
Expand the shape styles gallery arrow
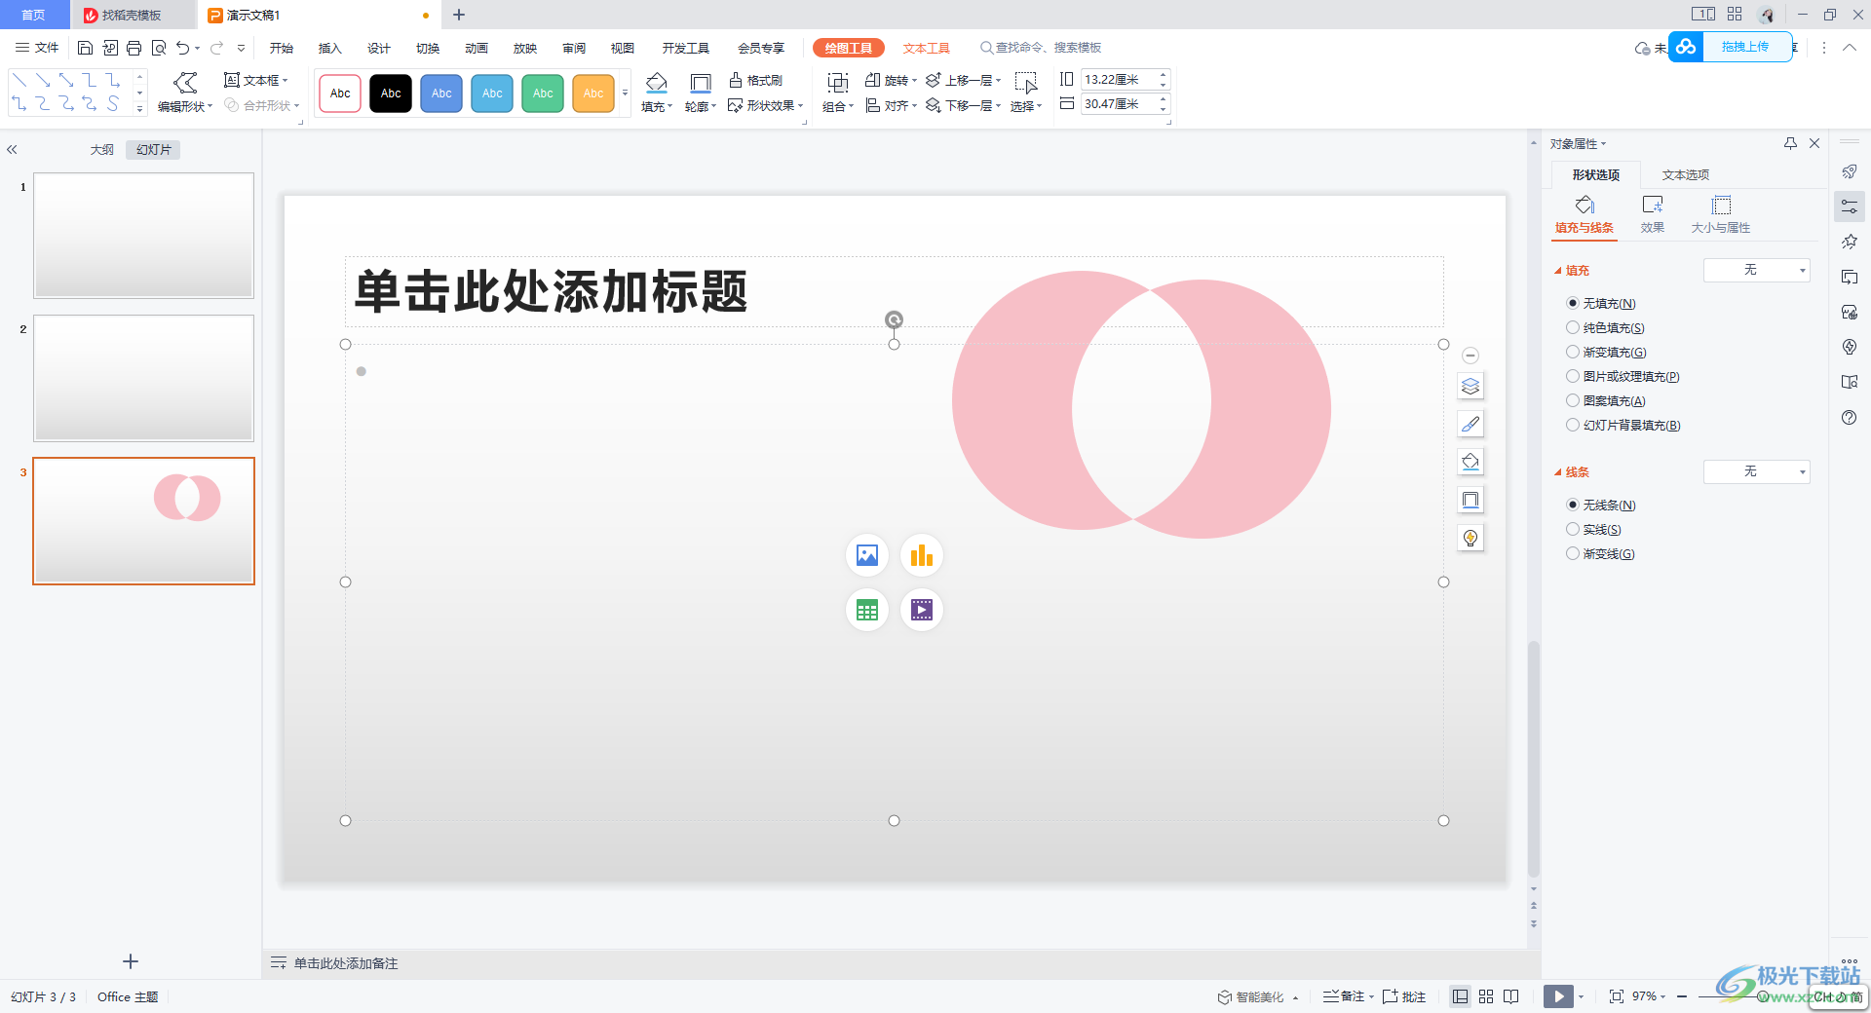pyautogui.click(x=626, y=94)
